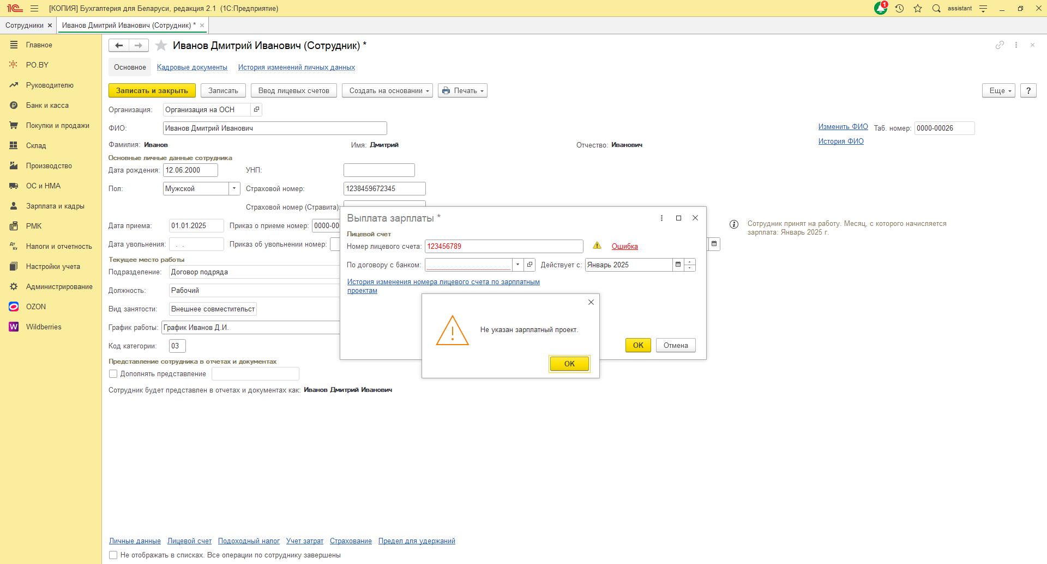Check the Не отображать в списках checkbox
Viewport: 1047px width, 564px height.
(x=113, y=555)
